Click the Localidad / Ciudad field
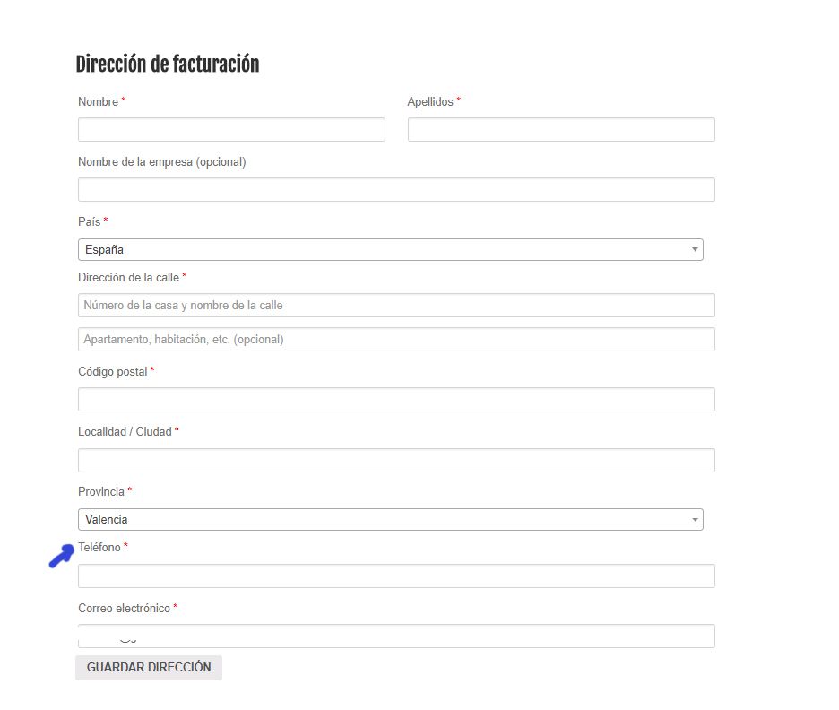Image resolution: width=839 pixels, height=710 pixels. coord(396,460)
